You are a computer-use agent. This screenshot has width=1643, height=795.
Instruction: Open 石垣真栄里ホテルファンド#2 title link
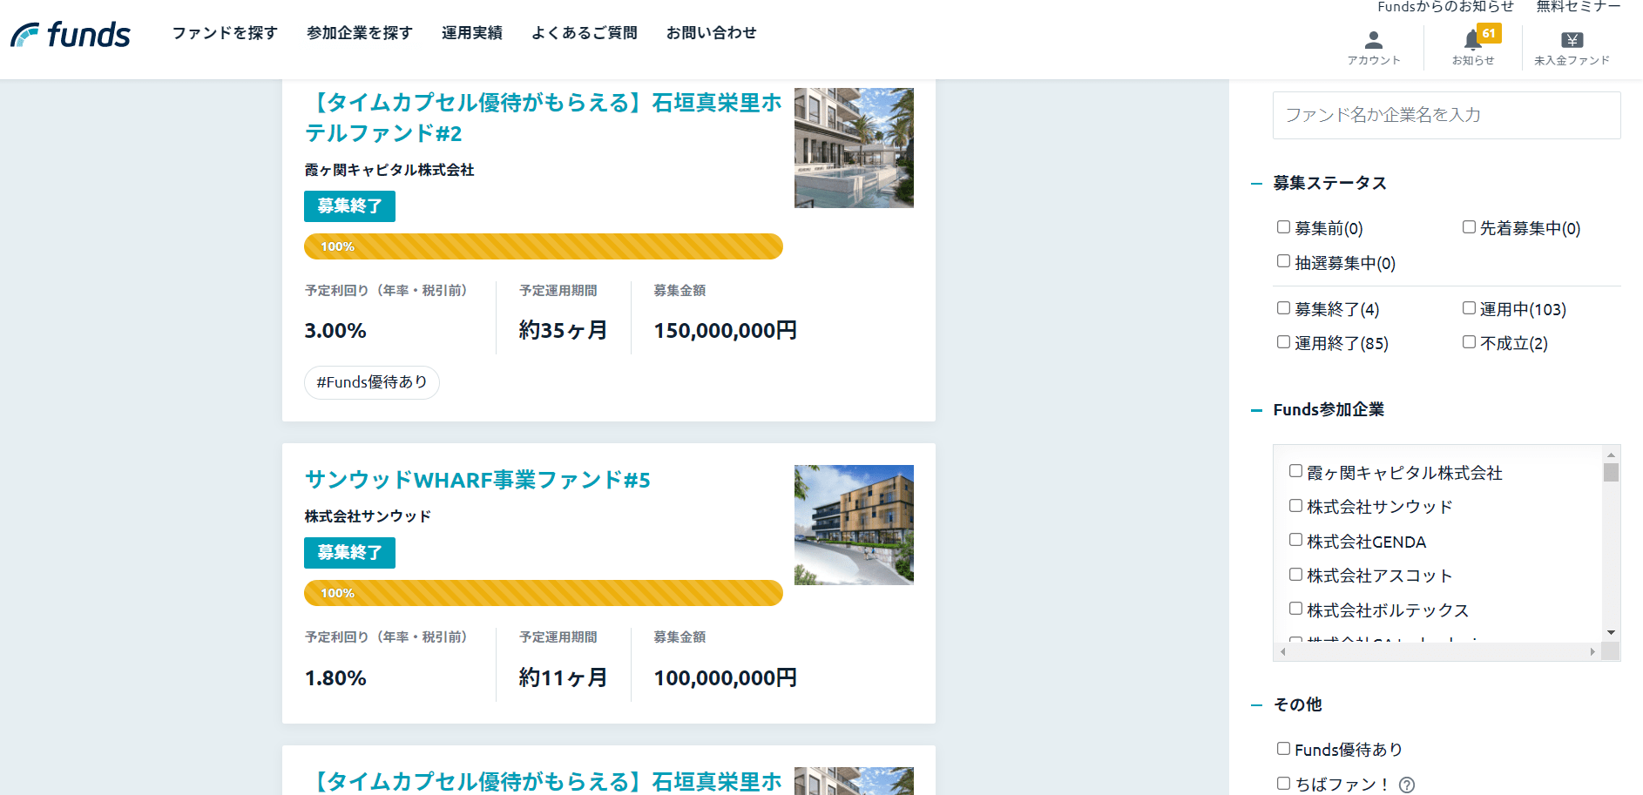pos(544,118)
